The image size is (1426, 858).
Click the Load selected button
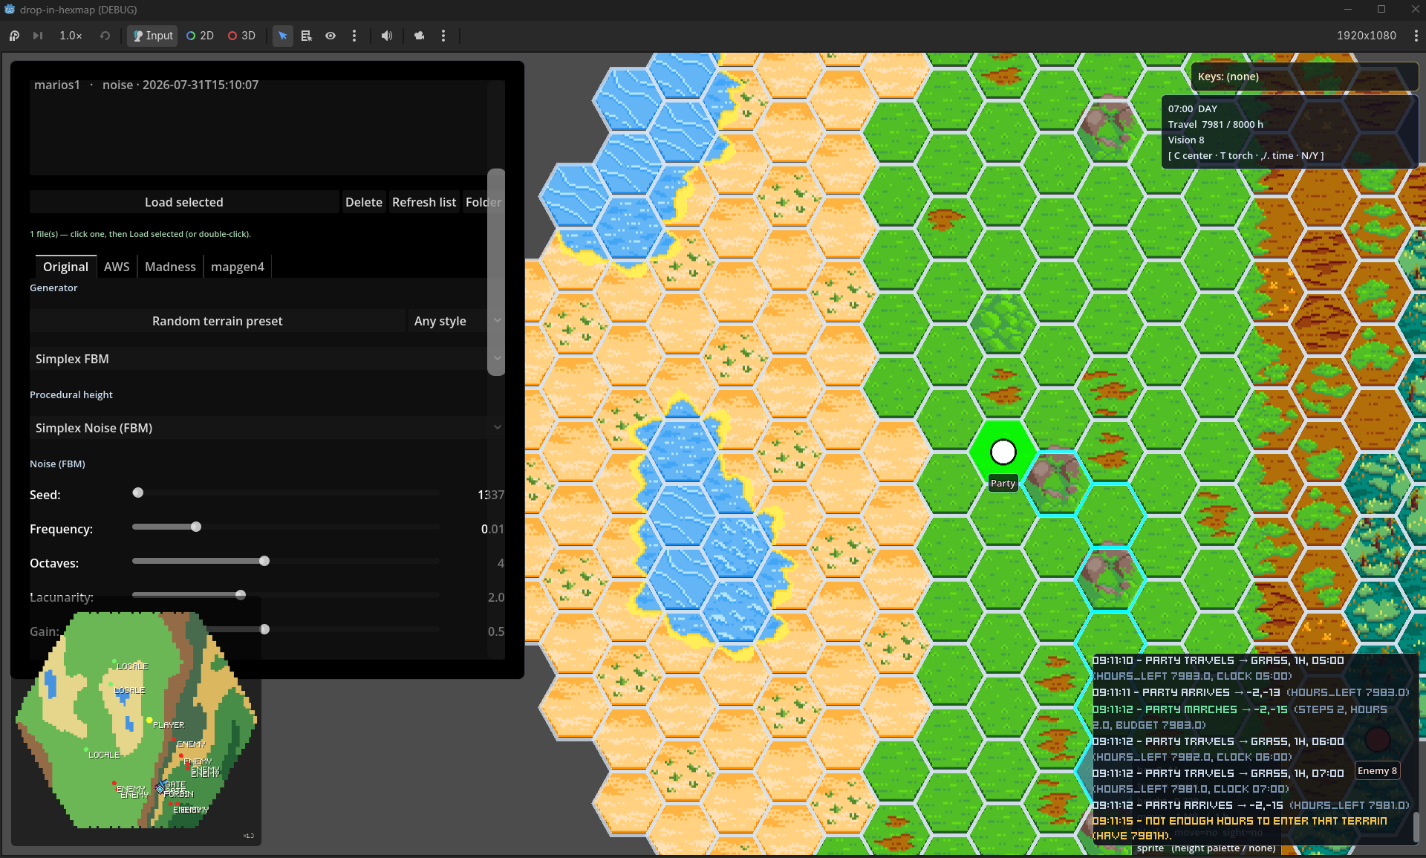pos(184,202)
